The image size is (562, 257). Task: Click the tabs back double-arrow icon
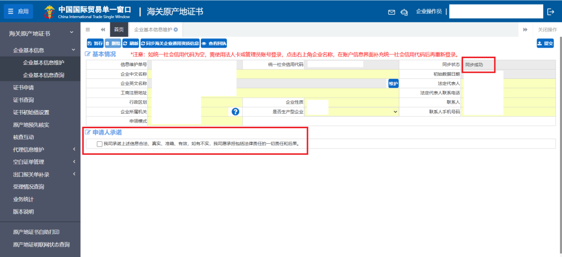(103, 30)
